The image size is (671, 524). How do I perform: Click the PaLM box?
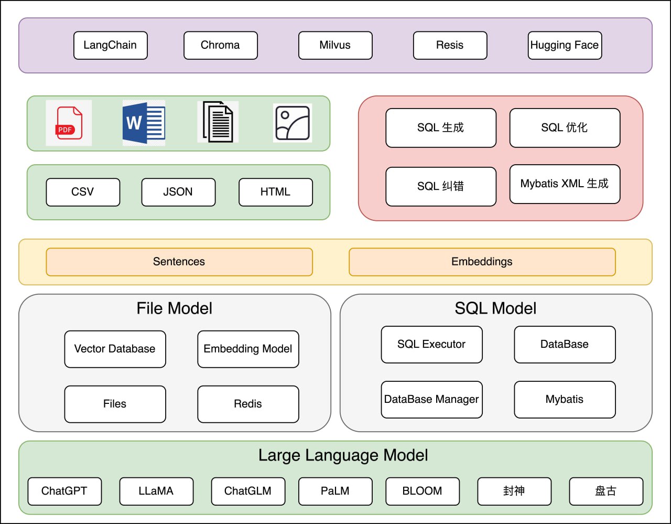(335, 491)
